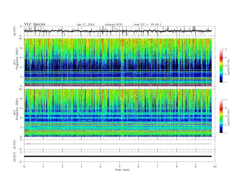Click the "ch.3(V)" axis label

15,145
